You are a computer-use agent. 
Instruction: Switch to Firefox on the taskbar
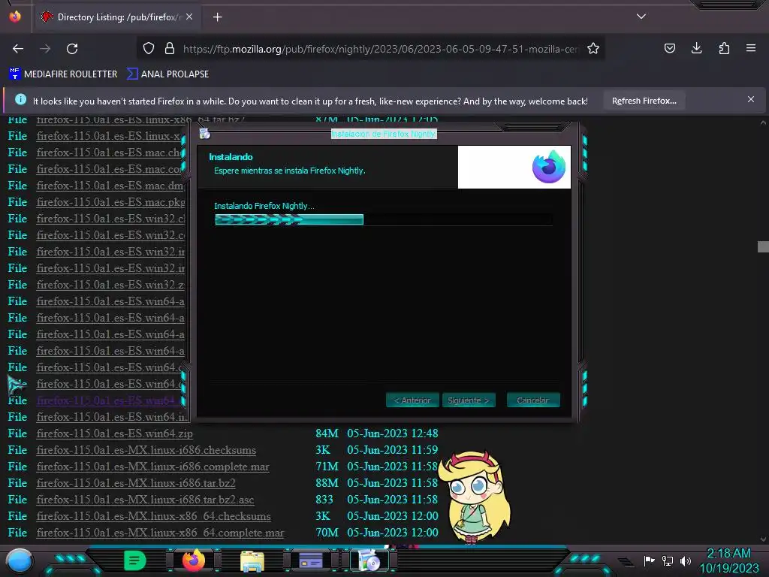pos(194,560)
